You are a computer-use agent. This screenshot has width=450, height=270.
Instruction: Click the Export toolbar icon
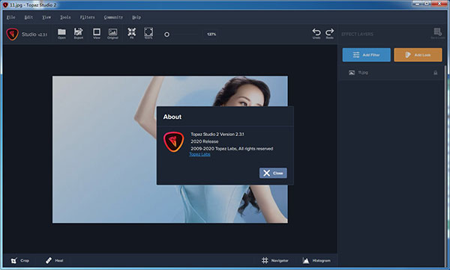(78, 34)
